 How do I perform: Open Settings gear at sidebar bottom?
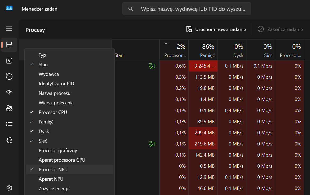point(9,188)
